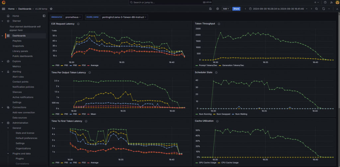Screen dimensions: 340x167
Task: Open the prometheus datasource dropdown
Action: coord(73,17)
